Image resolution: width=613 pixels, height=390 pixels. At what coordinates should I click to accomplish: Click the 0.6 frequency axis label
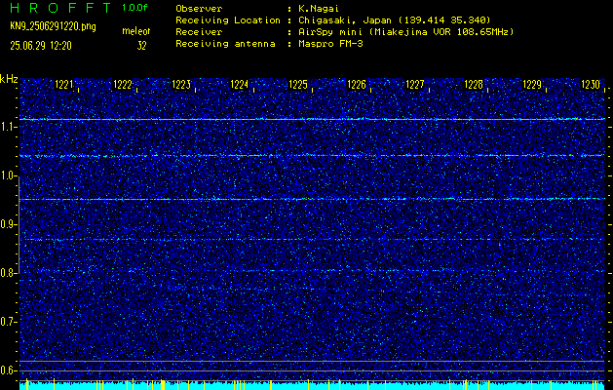pos(8,370)
